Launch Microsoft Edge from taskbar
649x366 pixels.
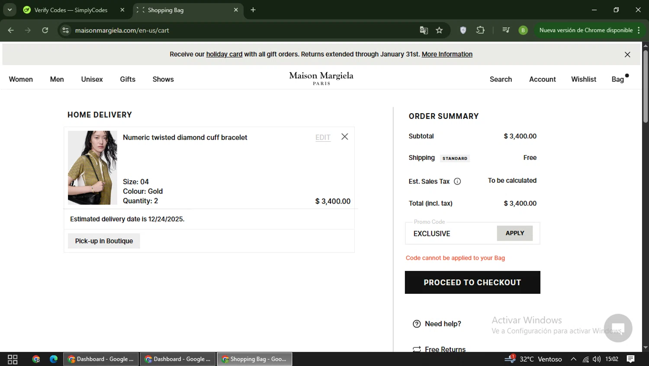[54, 359]
